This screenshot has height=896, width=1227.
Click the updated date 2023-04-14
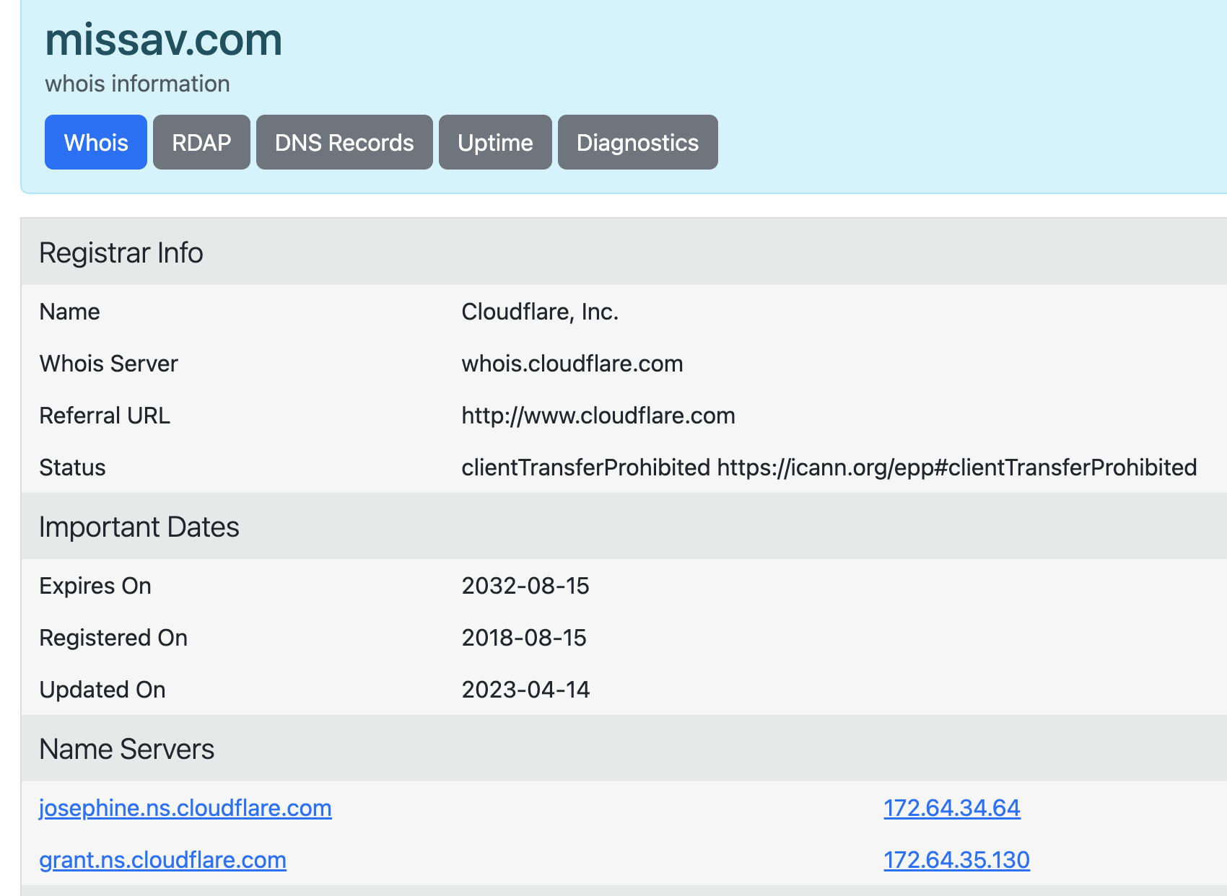pos(525,690)
